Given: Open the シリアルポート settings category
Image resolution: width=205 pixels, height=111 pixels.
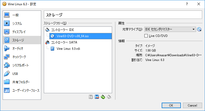Looking at the screenshot, I should [x=22, y=65].
